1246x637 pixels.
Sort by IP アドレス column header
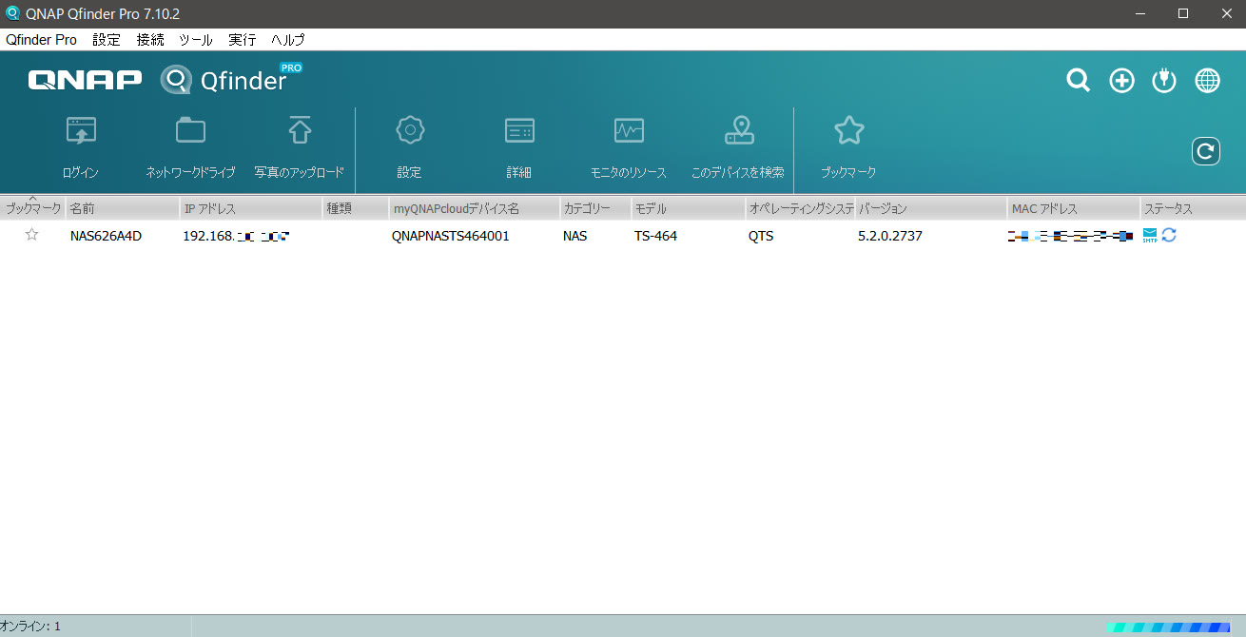tap(251, 208)
